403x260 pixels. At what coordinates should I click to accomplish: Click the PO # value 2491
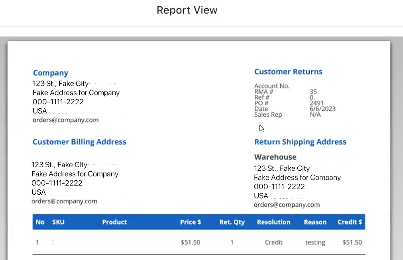pos(317,103)
